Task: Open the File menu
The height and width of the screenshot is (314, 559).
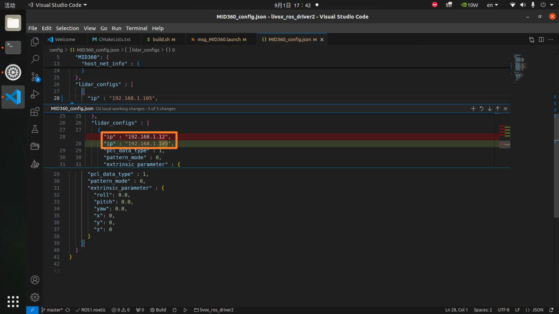Action: (33, 28)
